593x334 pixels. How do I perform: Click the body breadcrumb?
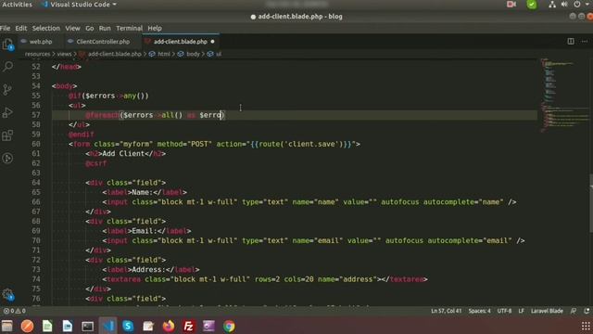pos(193,54)
